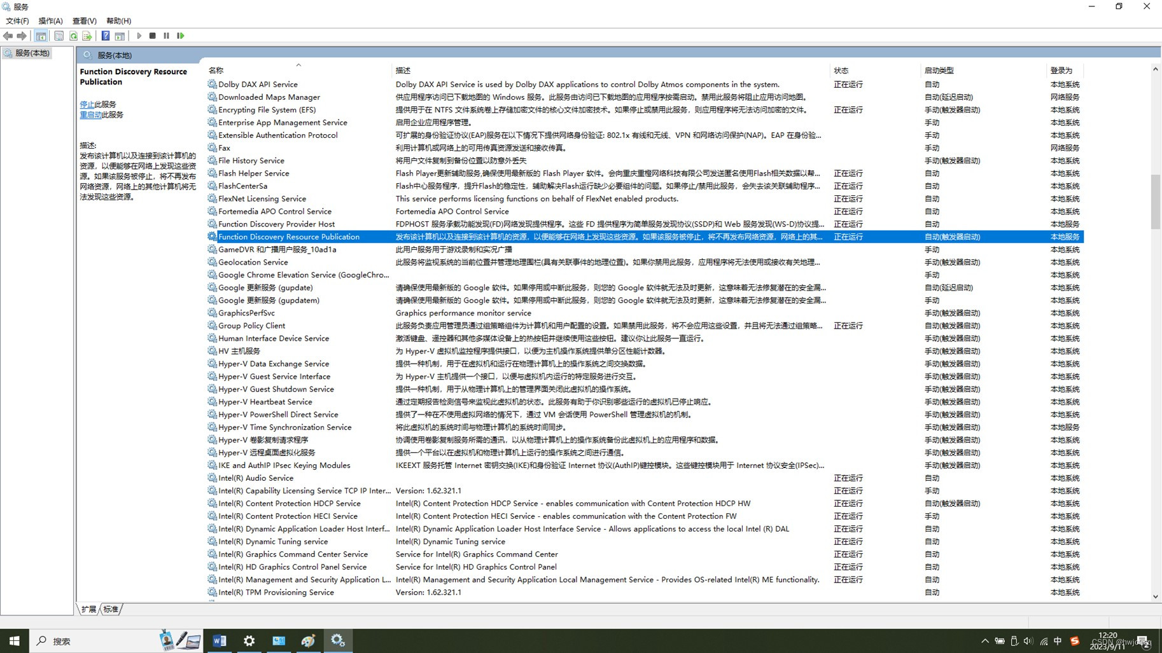
Task: Show hidden system tray icons
Action: 985,641
